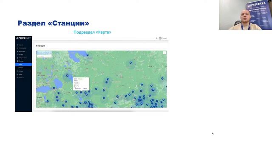
Task: Toggle fullscreen map button in map corner
Action: [164, 53]
